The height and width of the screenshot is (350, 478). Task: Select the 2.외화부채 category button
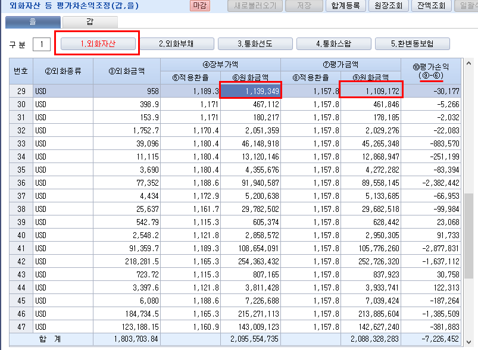click(177, 43)
